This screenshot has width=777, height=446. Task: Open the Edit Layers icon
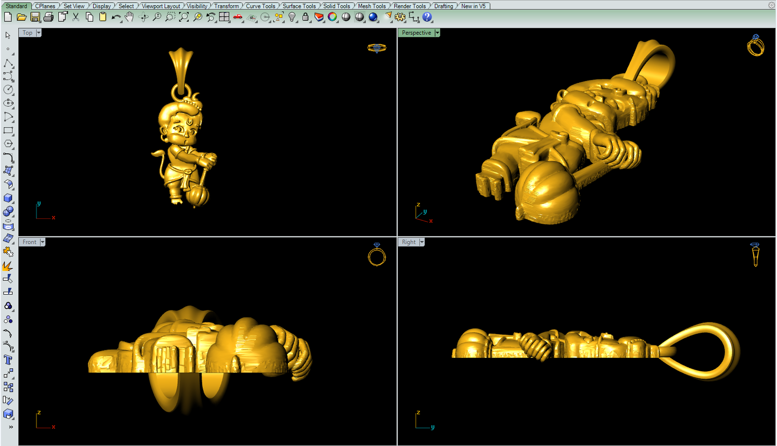[x=319, y=17]
